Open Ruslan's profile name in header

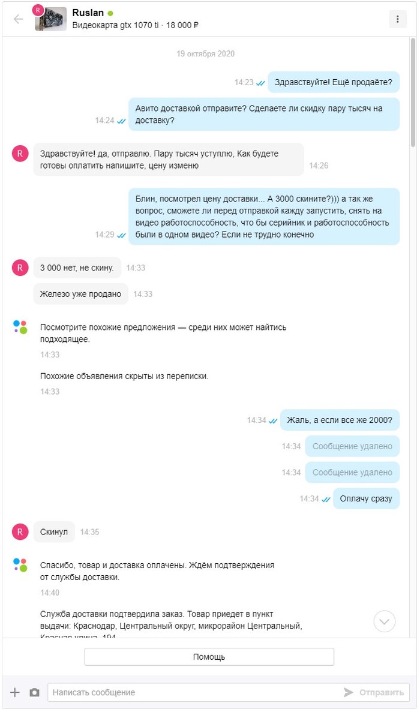click(88, 13)
